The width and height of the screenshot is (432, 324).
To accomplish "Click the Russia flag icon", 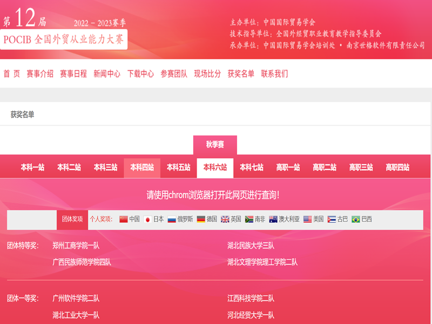I will 172,219.
